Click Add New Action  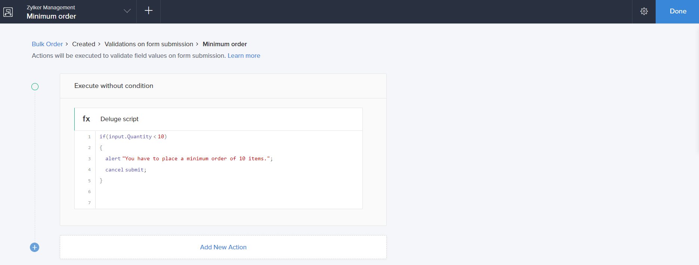point(223,247)
